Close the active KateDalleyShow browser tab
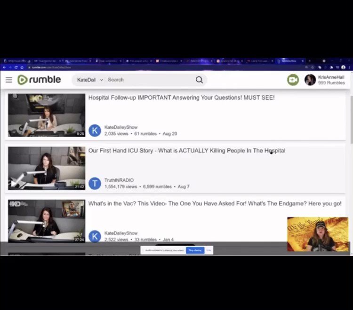353x310 pixels. coord(303,61)
